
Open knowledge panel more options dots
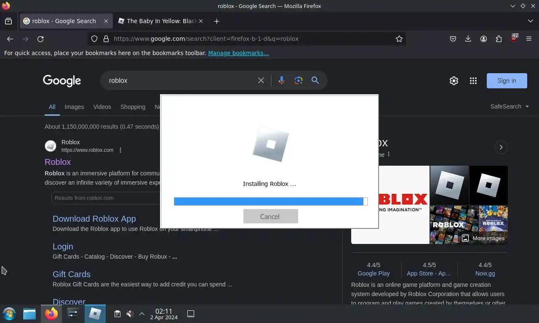389,154
